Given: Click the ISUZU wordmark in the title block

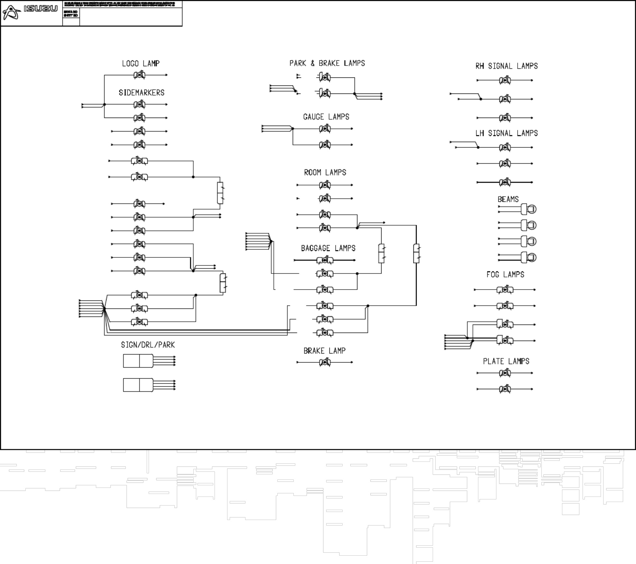Looking at the screenshot, I should click(41, 8).
